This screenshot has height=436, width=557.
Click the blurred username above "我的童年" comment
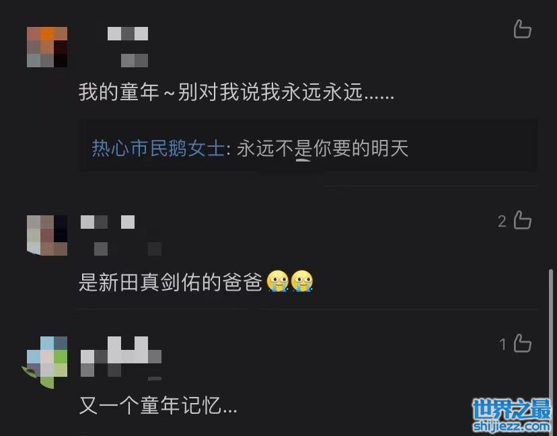(x=128, y=47)
